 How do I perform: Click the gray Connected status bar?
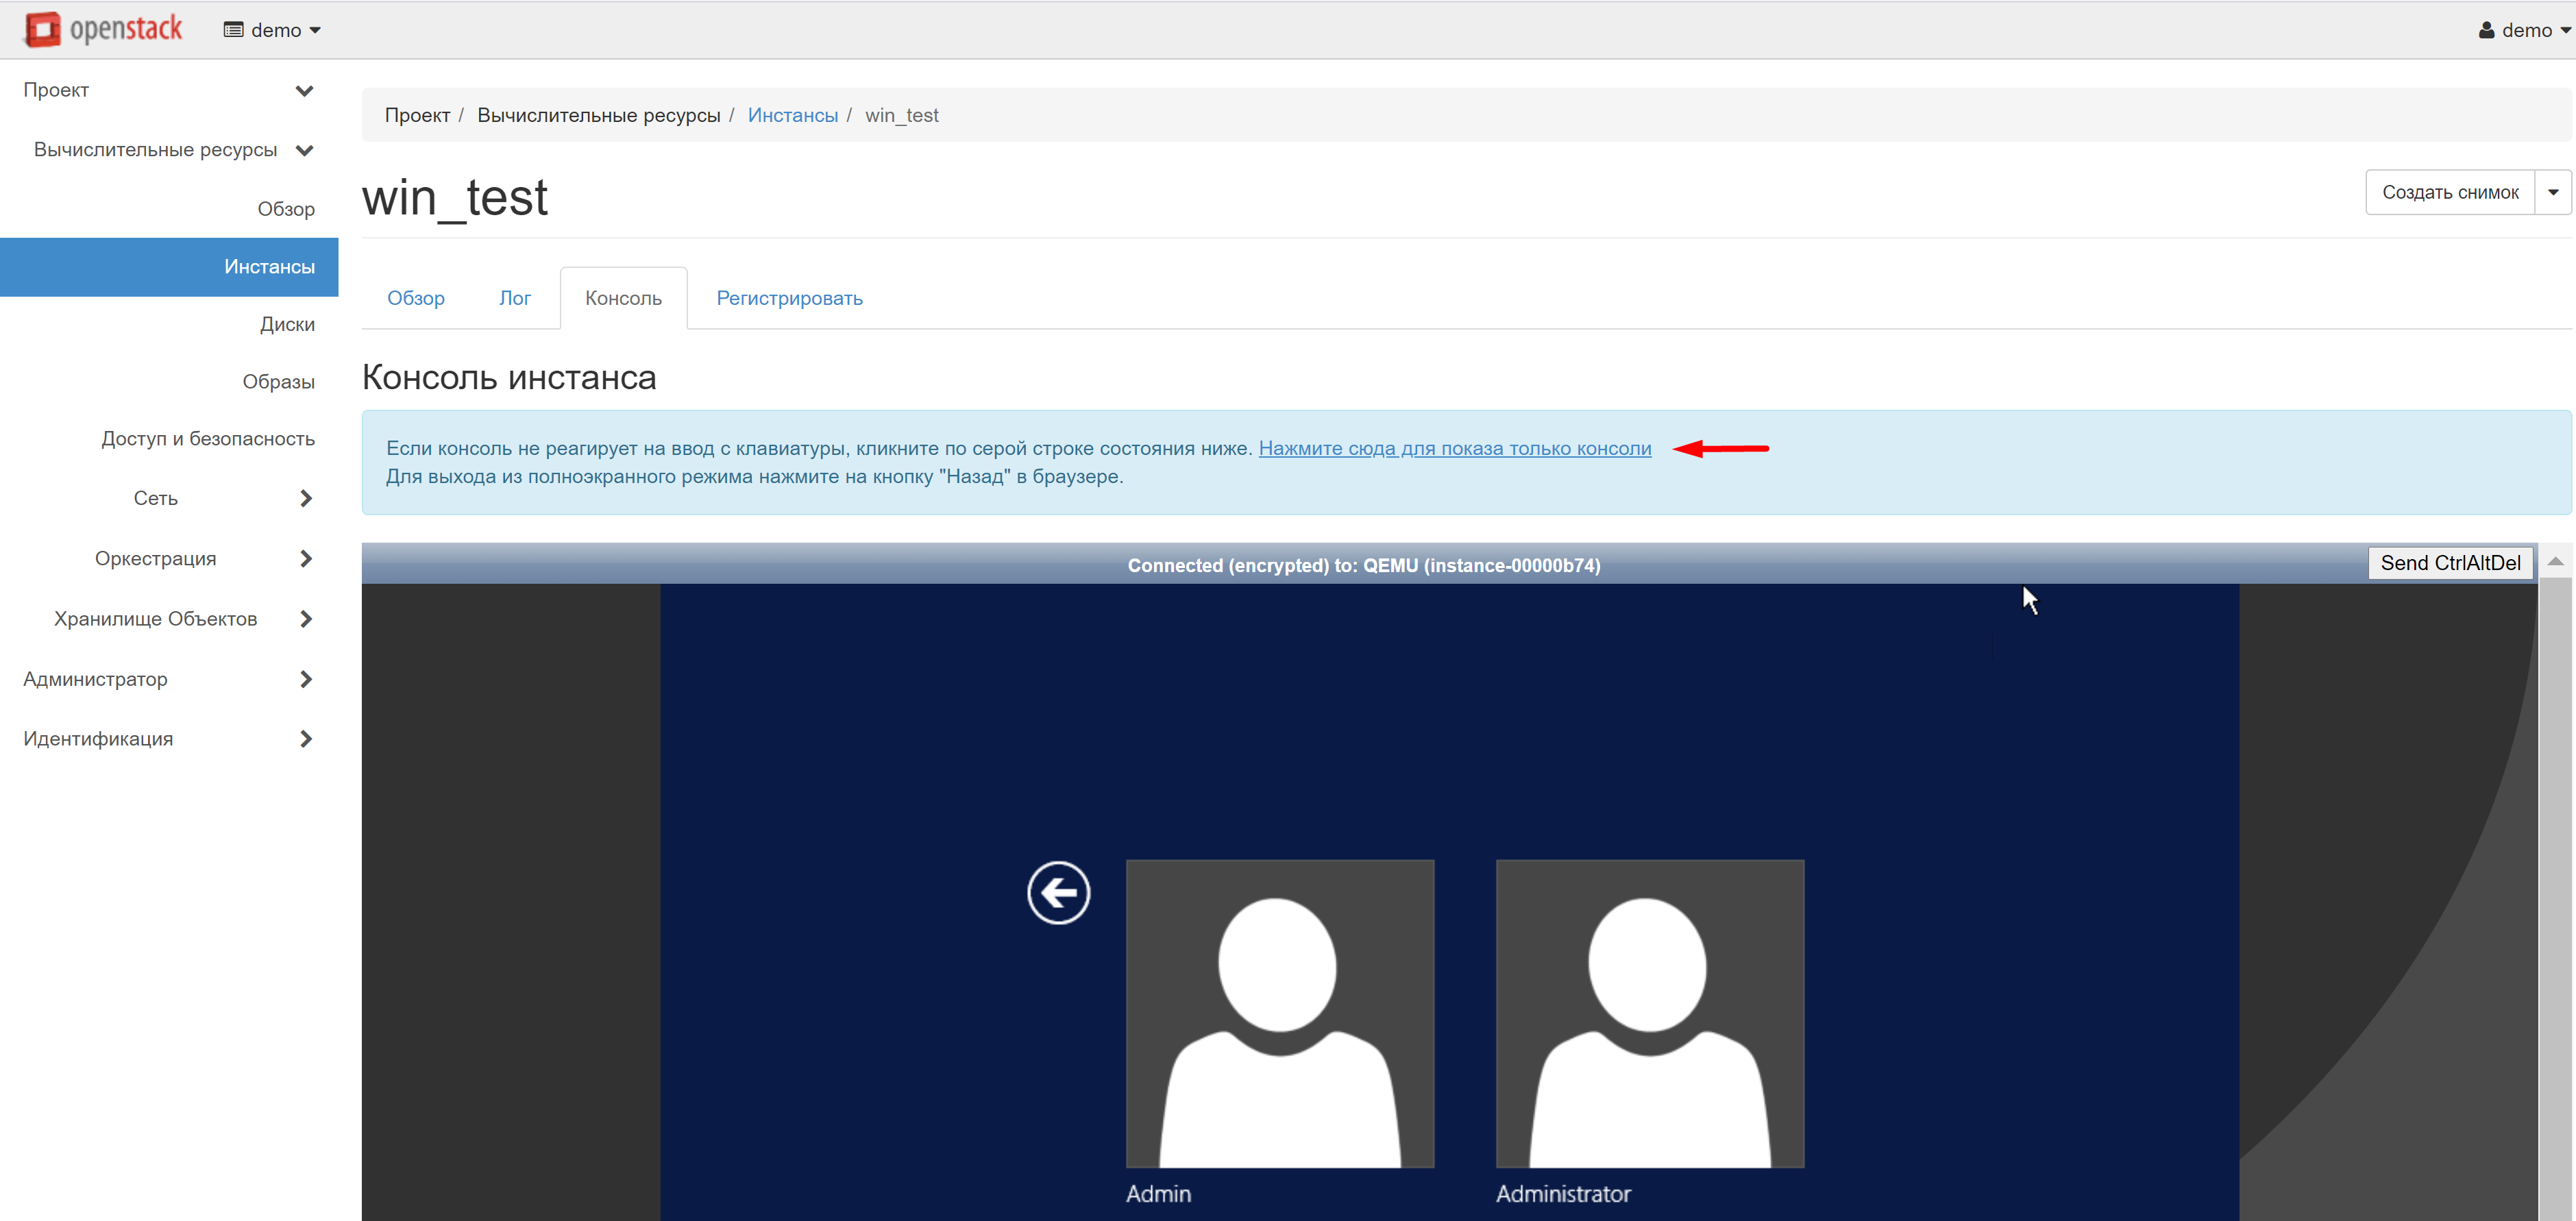coord(1363,564)
